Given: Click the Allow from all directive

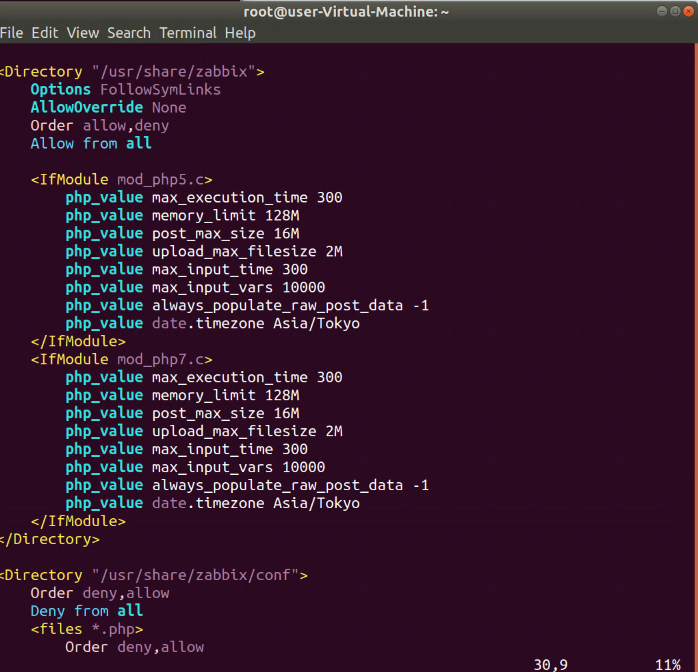Looking at the screenshot, I should coord(90,143).
